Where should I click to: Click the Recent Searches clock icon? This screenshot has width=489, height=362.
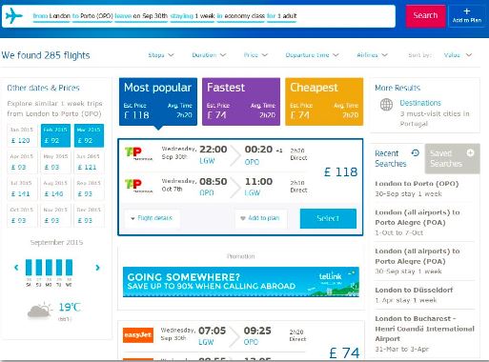tap(415, 153)
